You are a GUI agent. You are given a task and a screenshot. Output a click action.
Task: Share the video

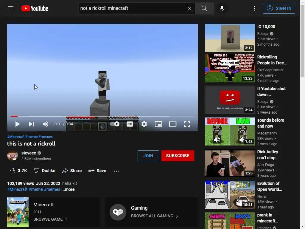[72, 171]
